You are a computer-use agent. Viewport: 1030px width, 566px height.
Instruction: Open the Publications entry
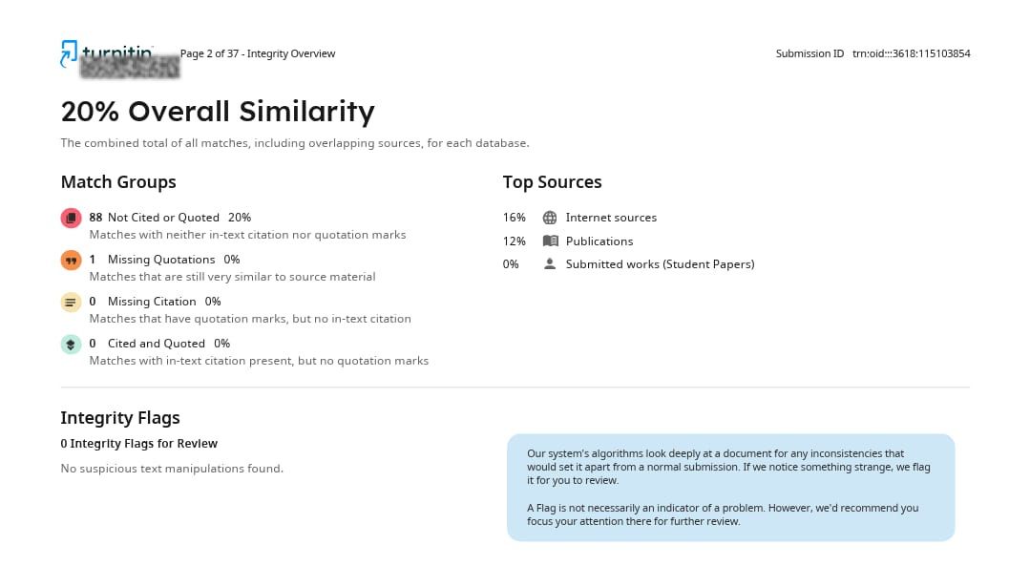599,241
